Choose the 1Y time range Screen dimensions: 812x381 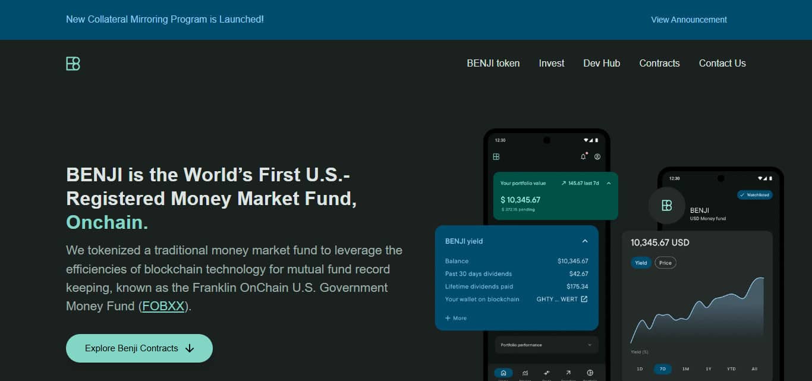pyautogui.click(x=708, y=369)
